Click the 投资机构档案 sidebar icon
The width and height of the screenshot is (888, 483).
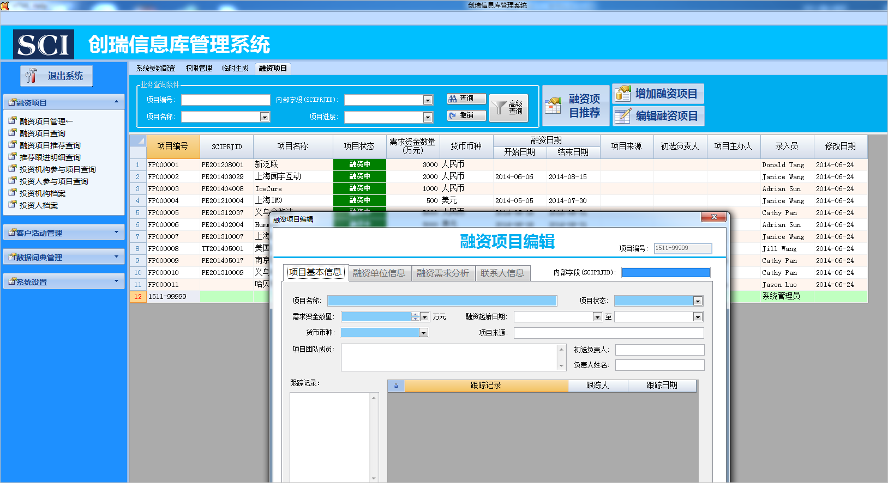(13, 192)
